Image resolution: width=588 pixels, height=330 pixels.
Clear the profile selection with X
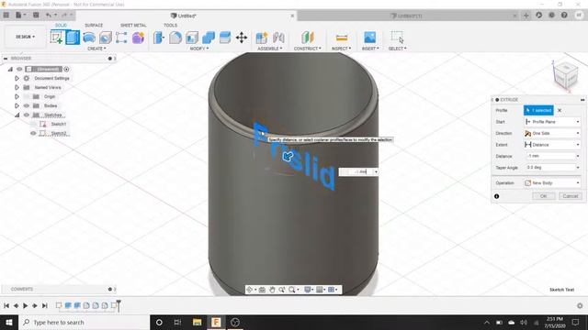pyautogui.click(x=560, y=110)
